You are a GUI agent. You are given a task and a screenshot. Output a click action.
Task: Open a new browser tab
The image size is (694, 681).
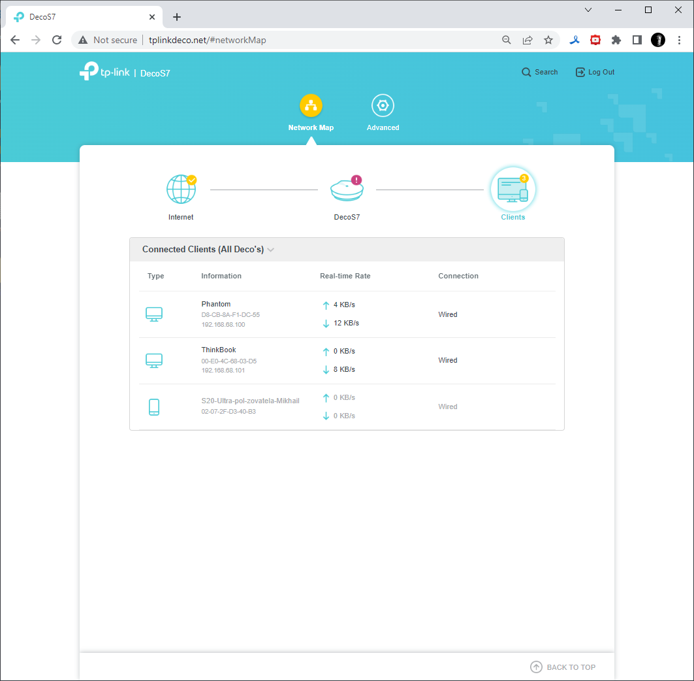177,17
